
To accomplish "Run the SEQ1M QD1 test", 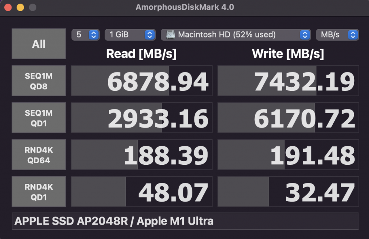I will click(39, 118).
